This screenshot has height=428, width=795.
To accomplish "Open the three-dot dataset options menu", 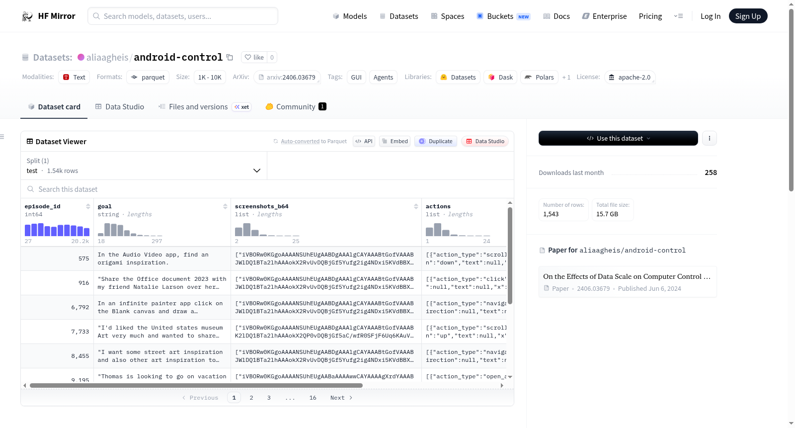I will (x=710, y=138).
